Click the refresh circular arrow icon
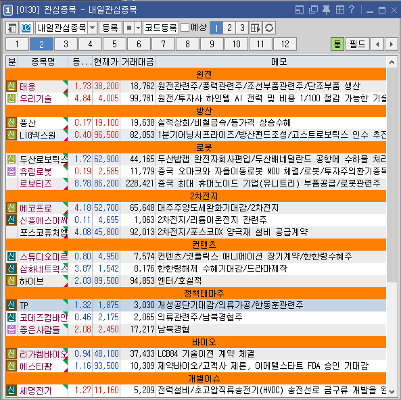Image resolution: width=401 pixels, height=400 pixels. tap(269, 28)
